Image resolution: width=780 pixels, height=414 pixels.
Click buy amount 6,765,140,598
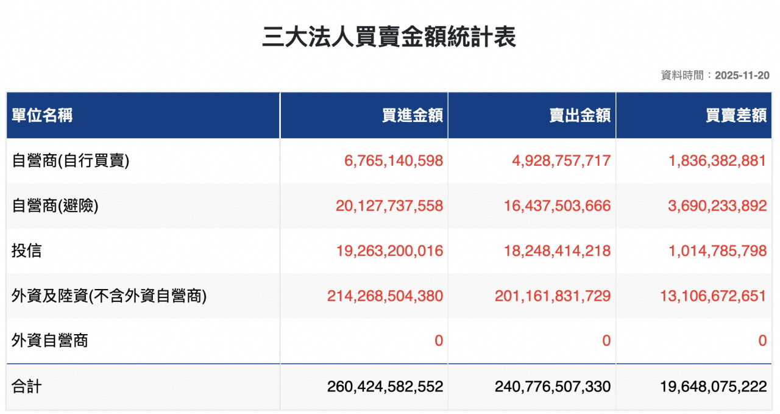tap(393, 161)
